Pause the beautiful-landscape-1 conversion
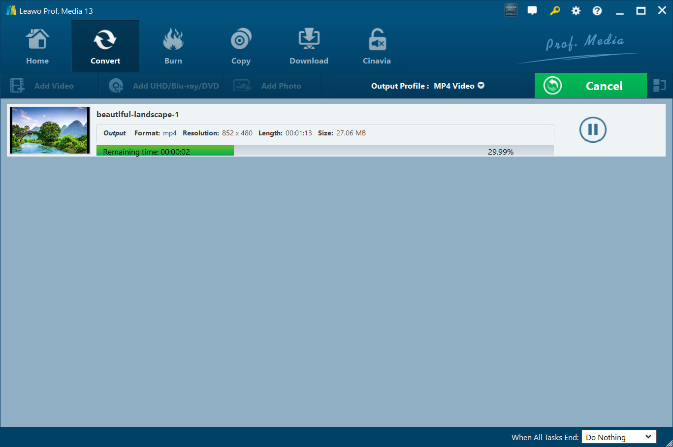This screenshot has width=673, height=447. pos(593,130)
